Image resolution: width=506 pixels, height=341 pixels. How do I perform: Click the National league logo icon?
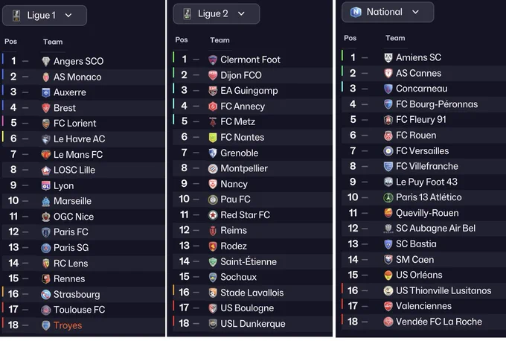356,12
